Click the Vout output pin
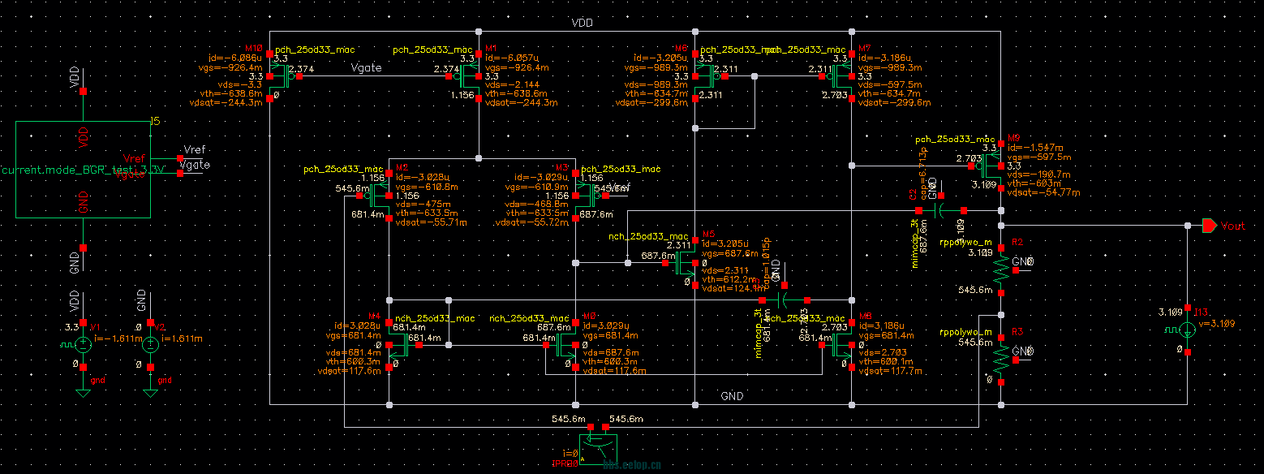The height and width of the screenshot is (474, 1264). pos(1209,226)
